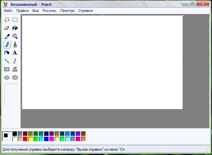Click the Paint application icon in title bar
Viewport: 212px width, 155px height.
point(5,4)
